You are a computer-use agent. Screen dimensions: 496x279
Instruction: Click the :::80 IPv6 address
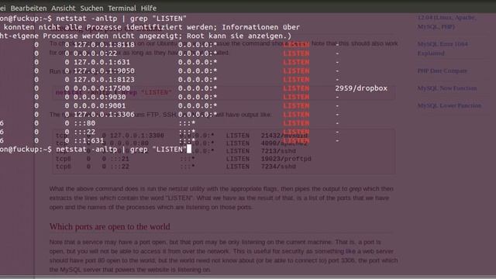[84, 123]
